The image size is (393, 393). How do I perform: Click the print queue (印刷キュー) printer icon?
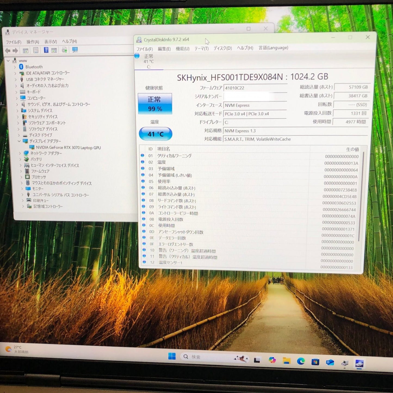pyautogui.click(x=29, y=200)
